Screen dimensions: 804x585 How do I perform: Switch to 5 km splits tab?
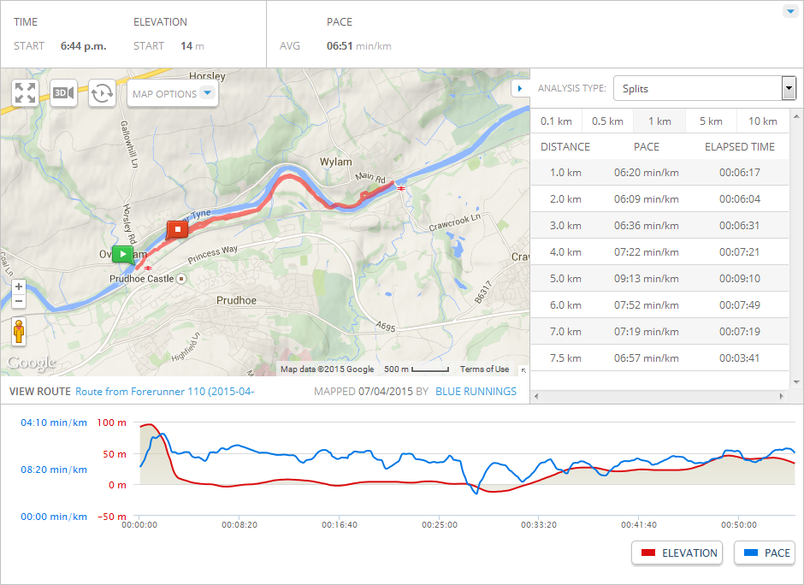pyautogui.click(x=710, y=121)
